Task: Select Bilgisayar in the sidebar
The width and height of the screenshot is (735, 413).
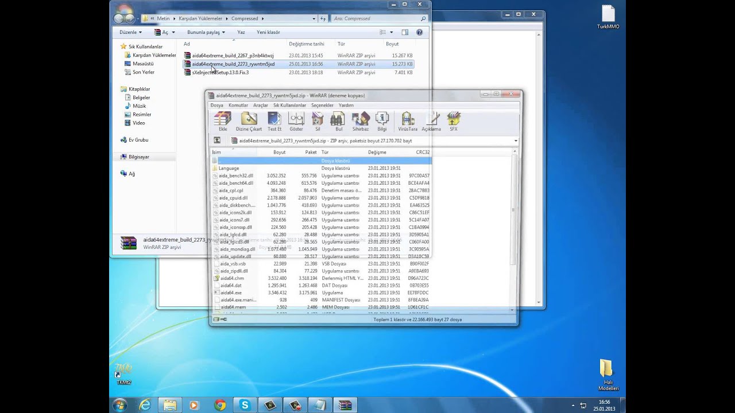Action: 139,157
